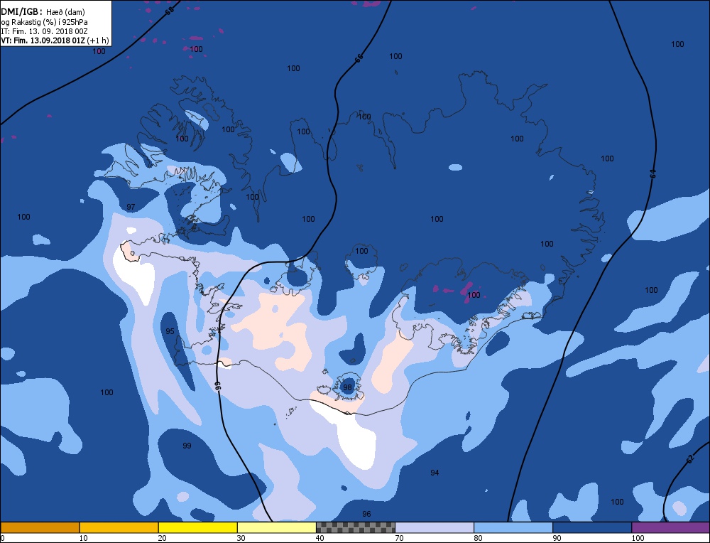Click the legend scale tick label '0'
The width and height of the screenshot is (710, 543).
coord(3,538)
